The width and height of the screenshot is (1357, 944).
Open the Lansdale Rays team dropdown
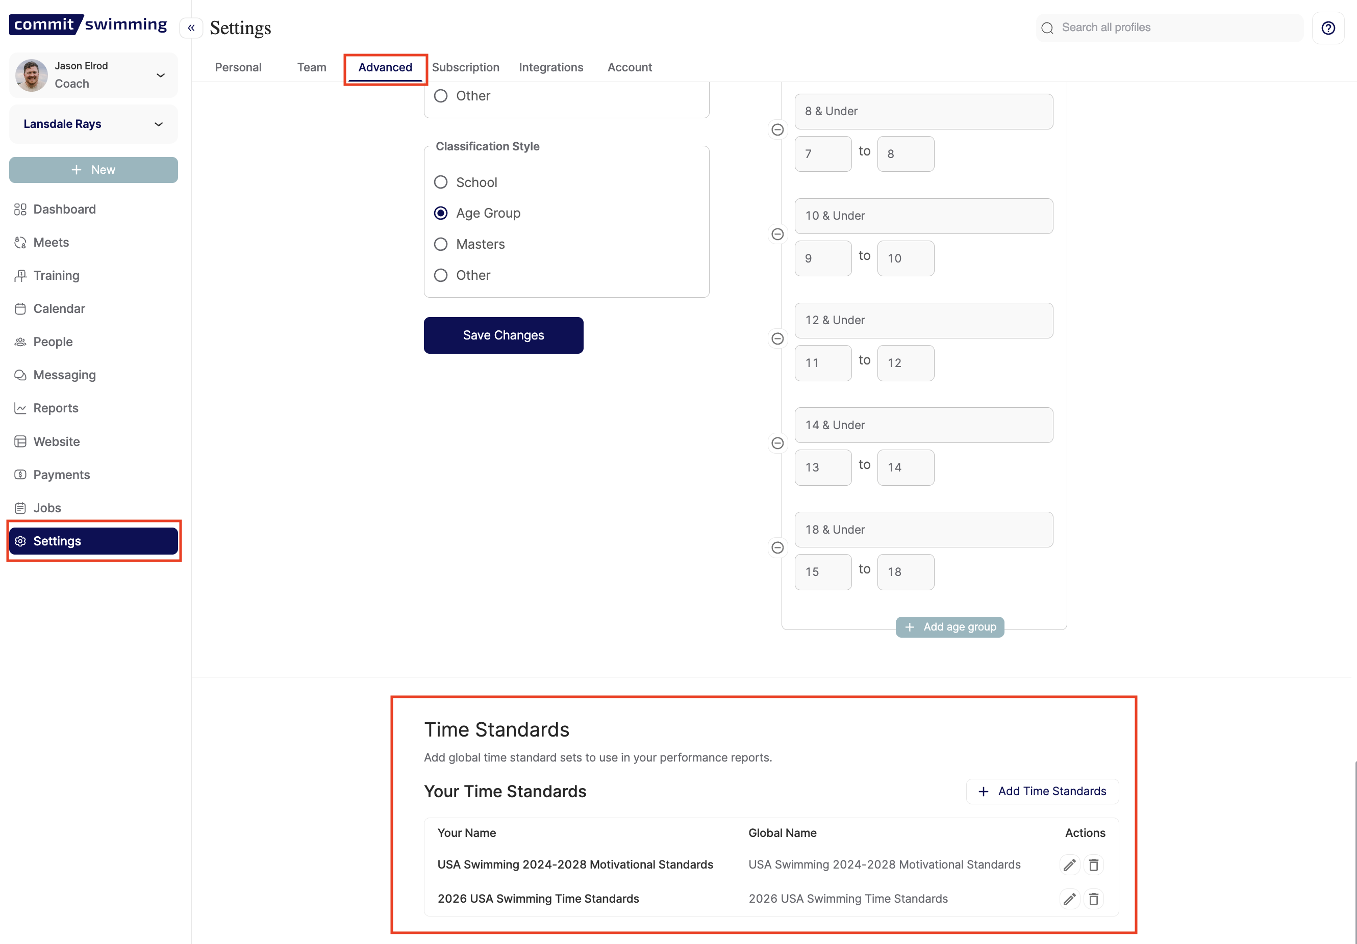point(158,124)
